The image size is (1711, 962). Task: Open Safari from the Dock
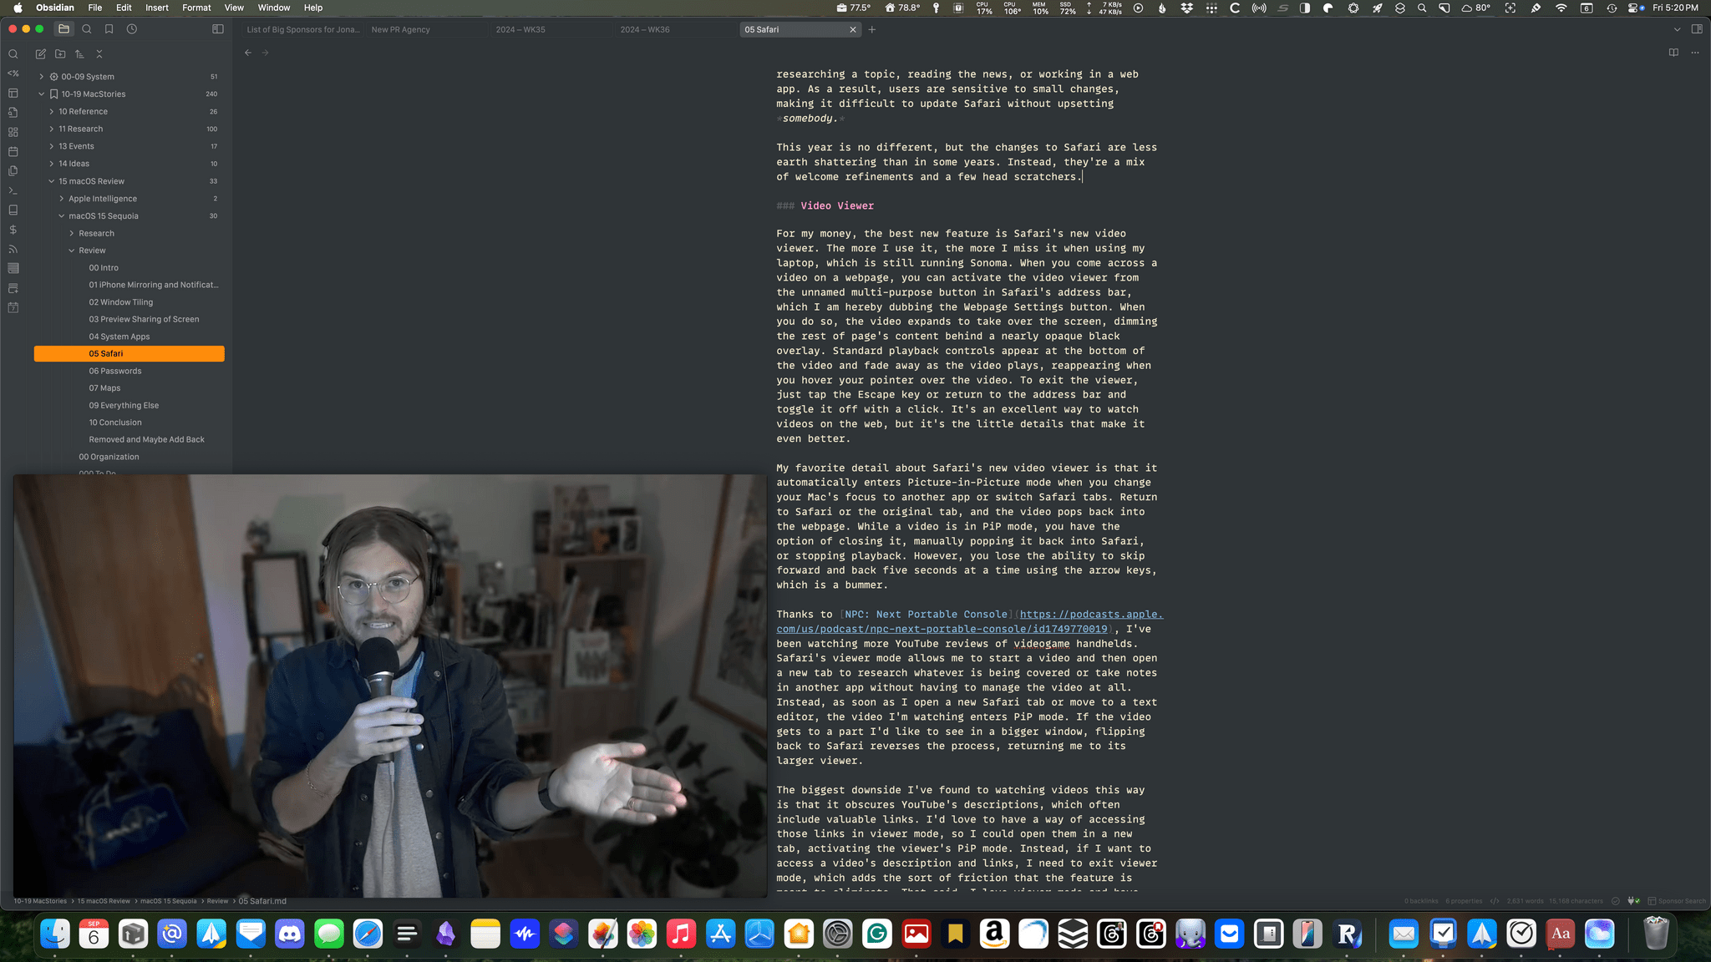coord(368,934)
